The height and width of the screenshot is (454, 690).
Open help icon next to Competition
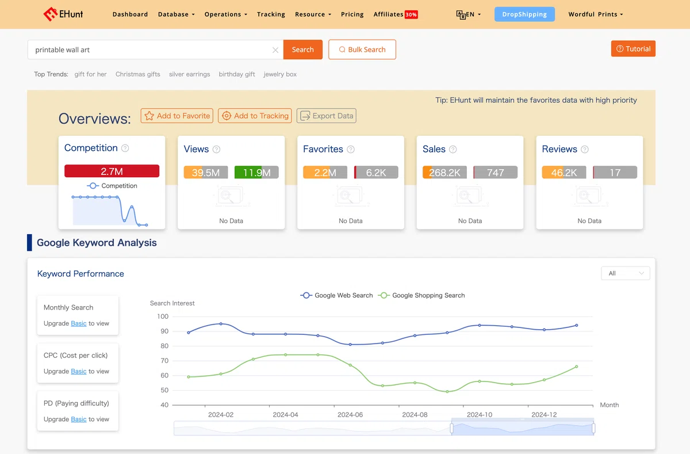coord(125,148)
